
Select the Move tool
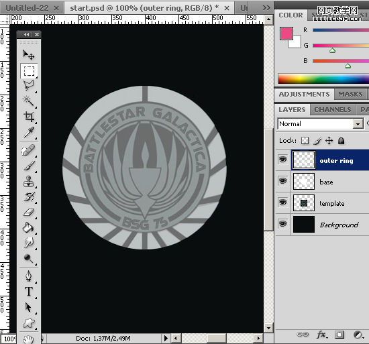[x=29, y=55]
